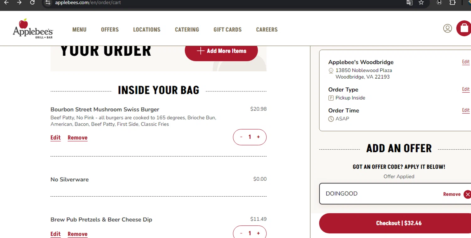This screenshot has width=471, height=238.
Task: Click the translate page icon
Action: [x=409, y=3]
